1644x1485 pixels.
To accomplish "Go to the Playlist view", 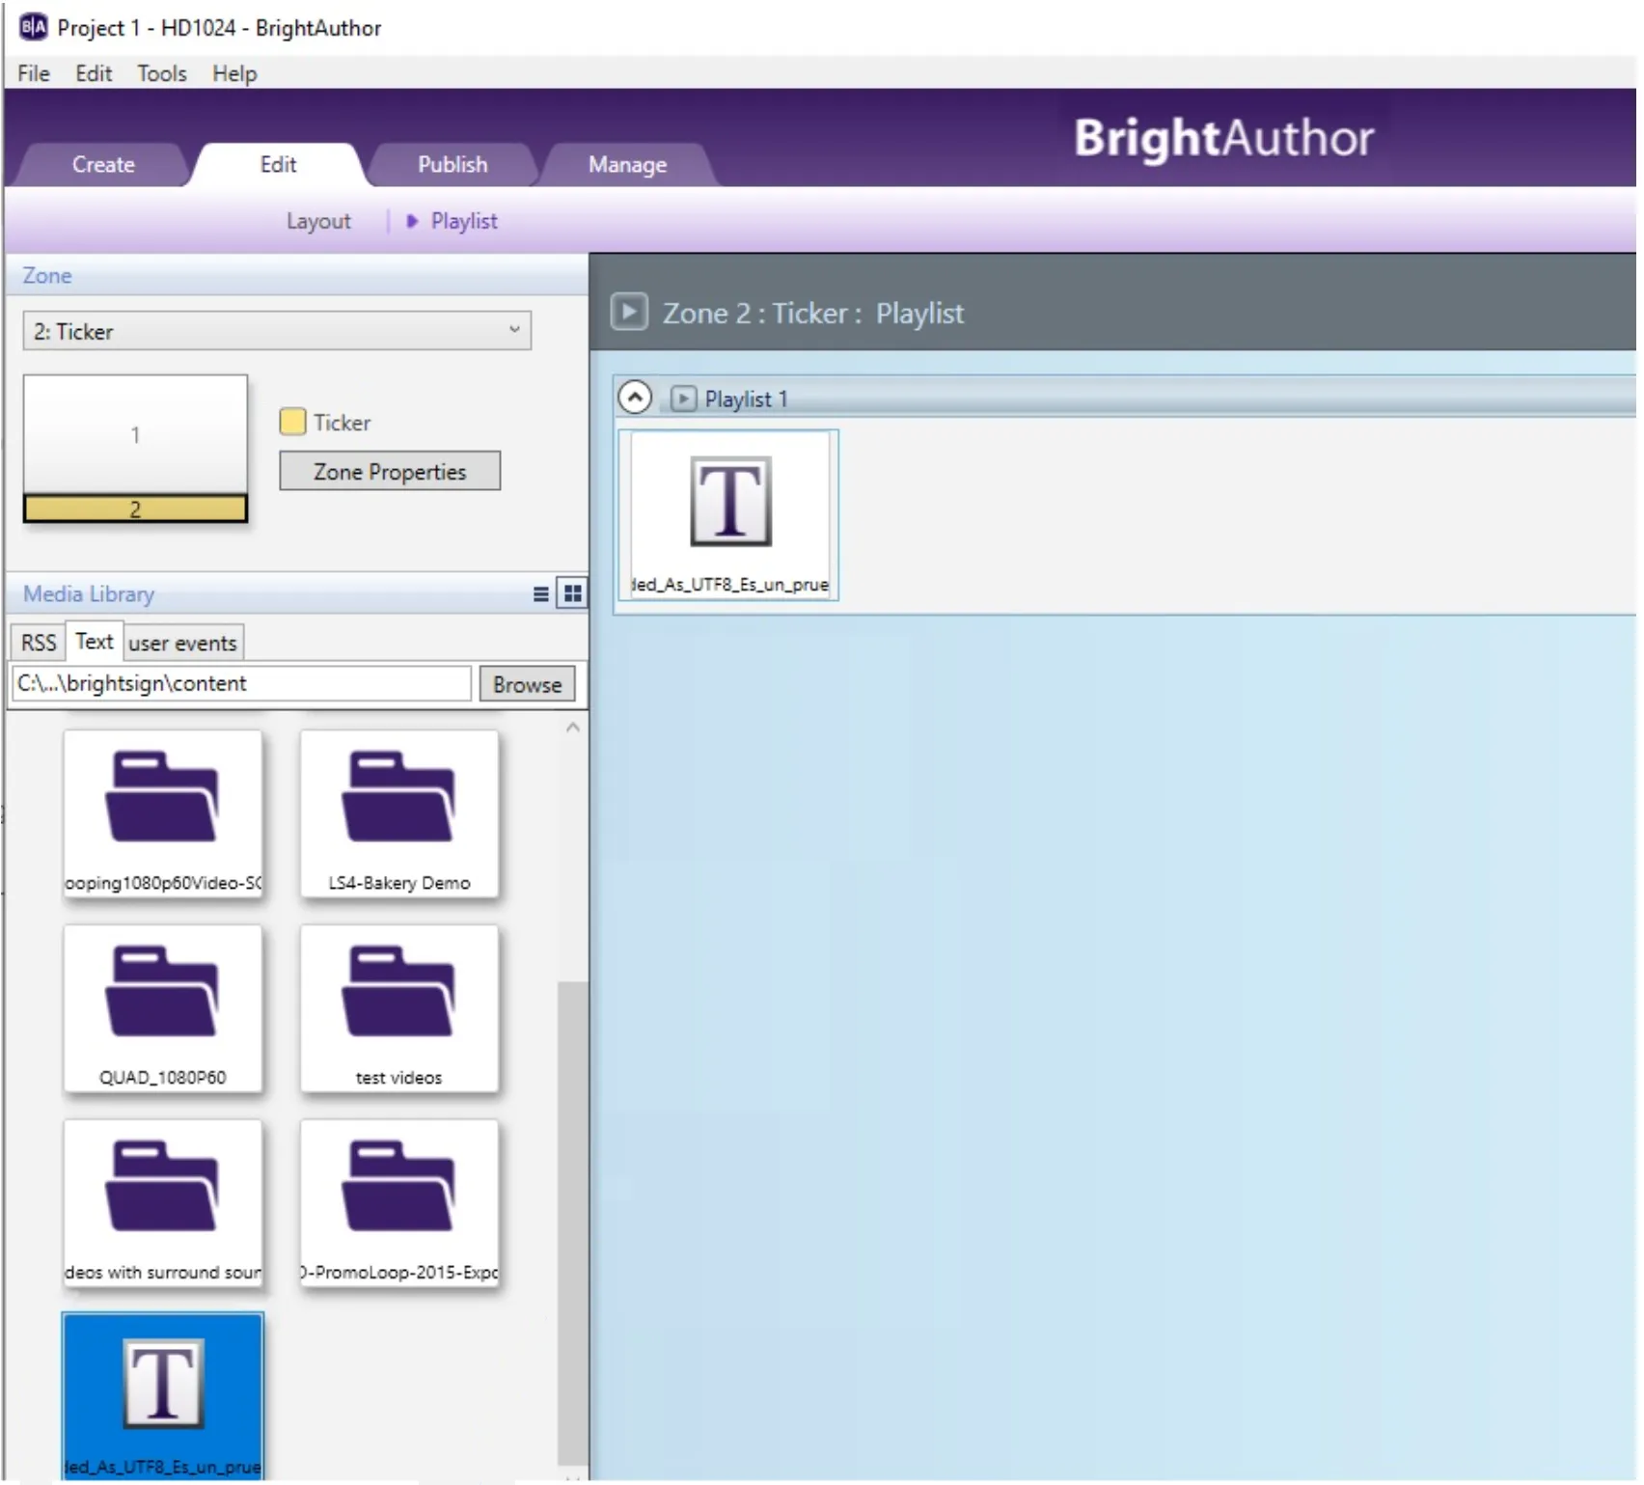I will point(464,221).
